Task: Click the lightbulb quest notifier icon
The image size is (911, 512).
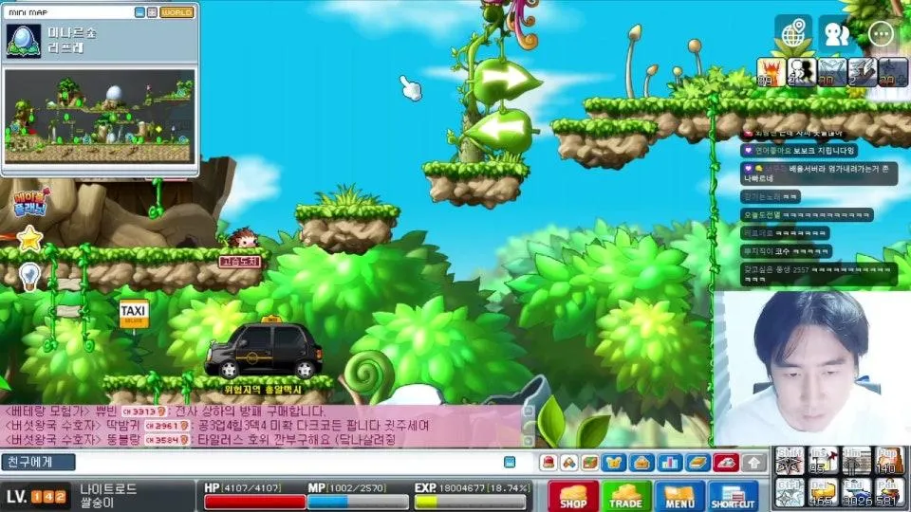Action: (29, 276)
